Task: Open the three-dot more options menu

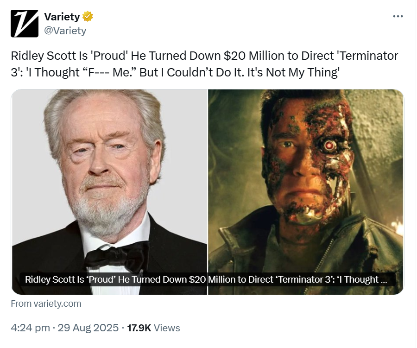Action: click(x=398, y=16)
